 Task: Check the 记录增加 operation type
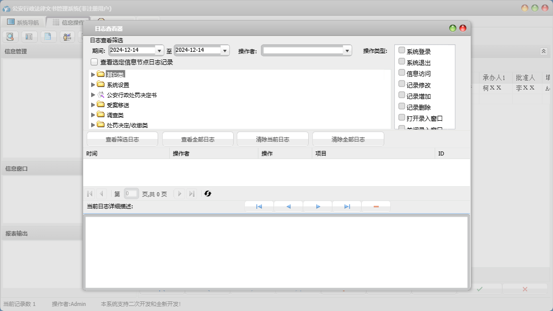(x=402, y=95)
